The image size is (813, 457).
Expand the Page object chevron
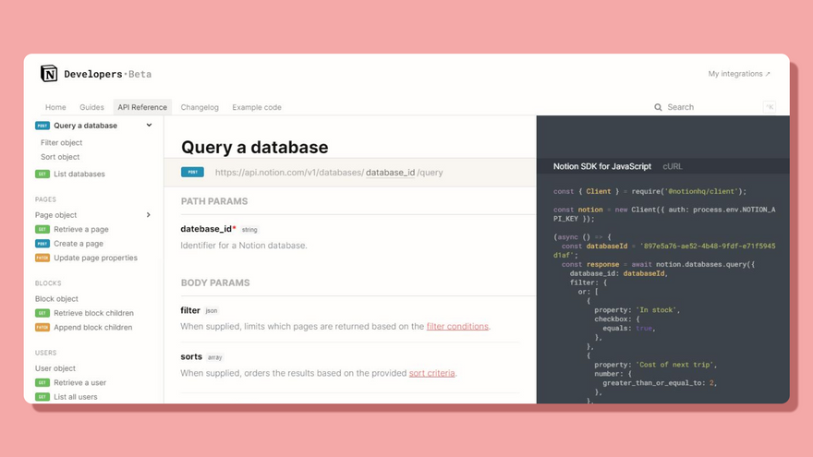click(x=149, y=215)
